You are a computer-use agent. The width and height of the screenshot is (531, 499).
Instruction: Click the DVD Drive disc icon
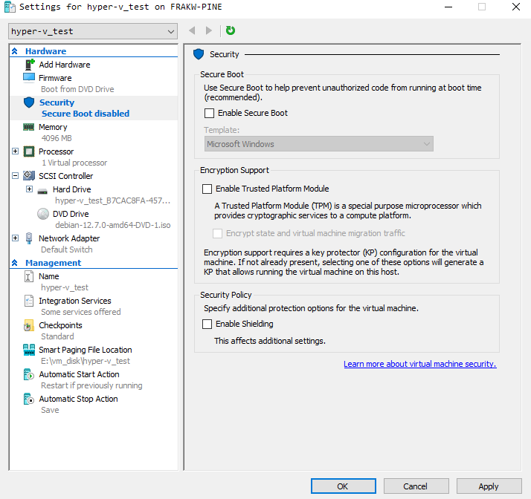pos(43,214)
